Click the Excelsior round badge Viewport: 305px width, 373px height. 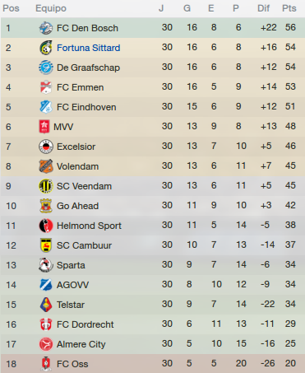point(46,147)
